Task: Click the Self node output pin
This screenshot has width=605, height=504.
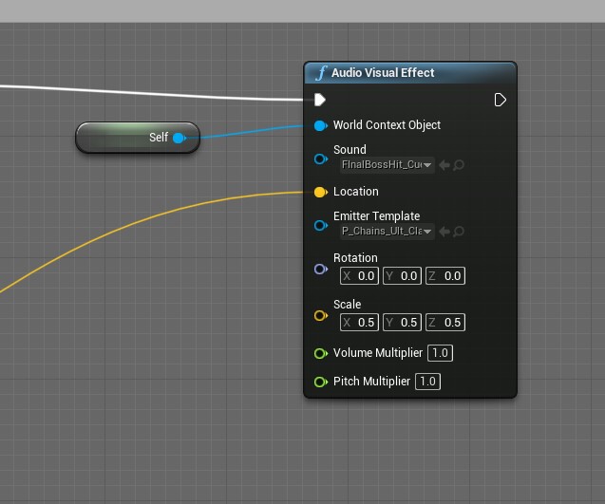Action: click(x=179, y=138)
